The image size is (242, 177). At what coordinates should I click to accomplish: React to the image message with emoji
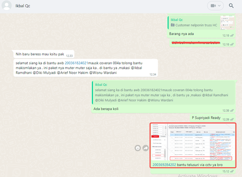[x=137, y=148]
